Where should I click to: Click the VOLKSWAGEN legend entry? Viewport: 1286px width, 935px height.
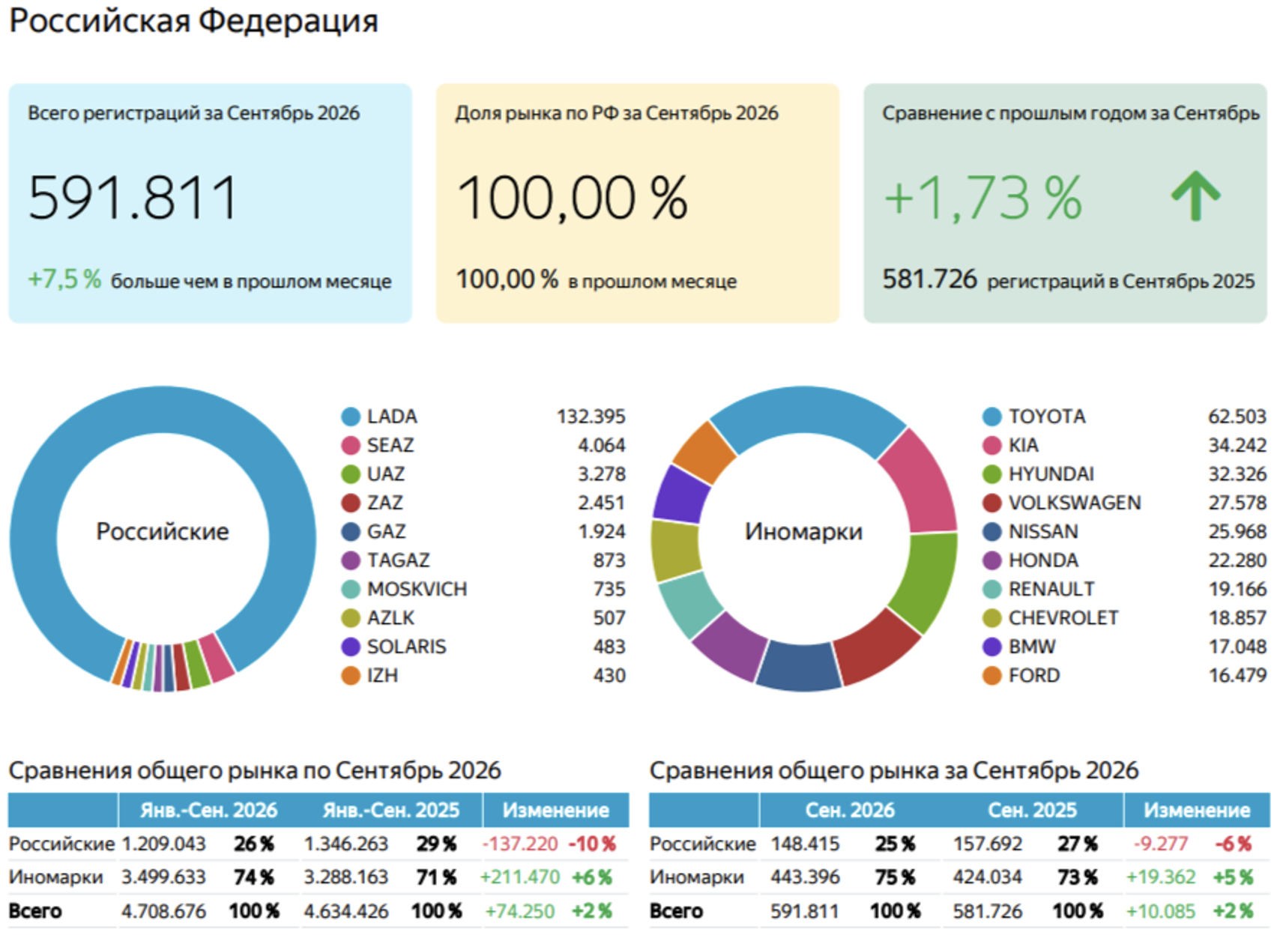tap(1125, 503)
